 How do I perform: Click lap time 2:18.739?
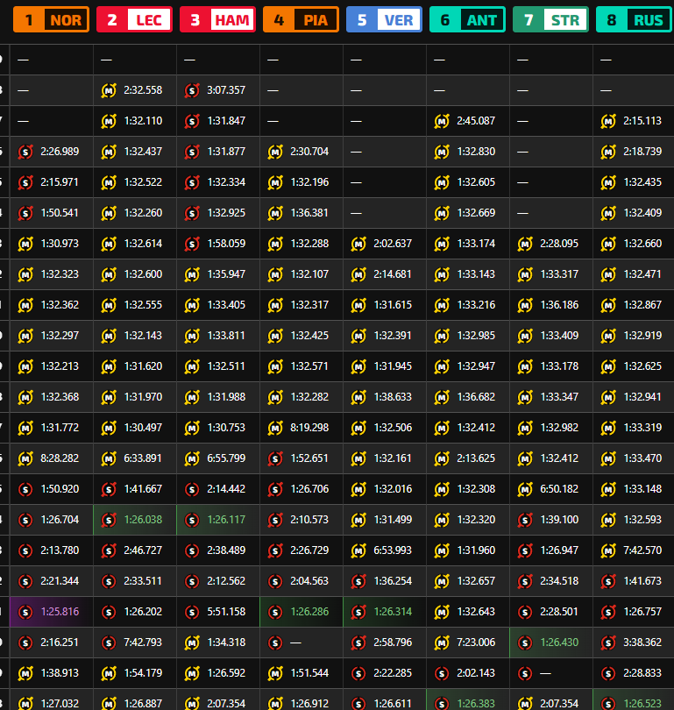(x=642, y=152)
